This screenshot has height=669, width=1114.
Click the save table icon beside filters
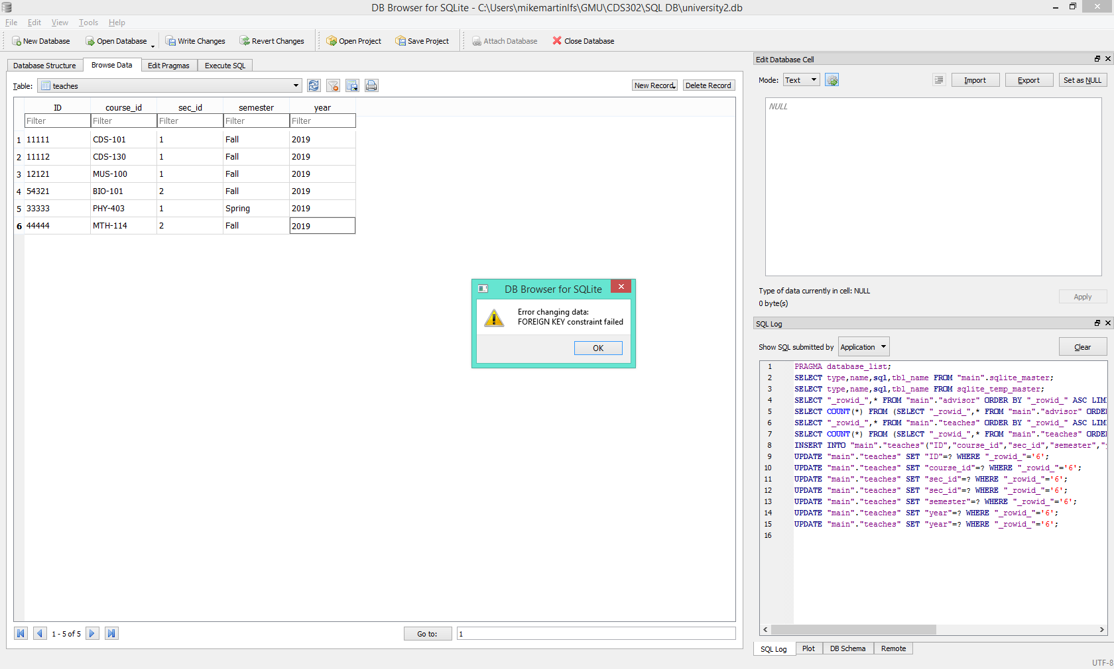click(x=352, y=85)
